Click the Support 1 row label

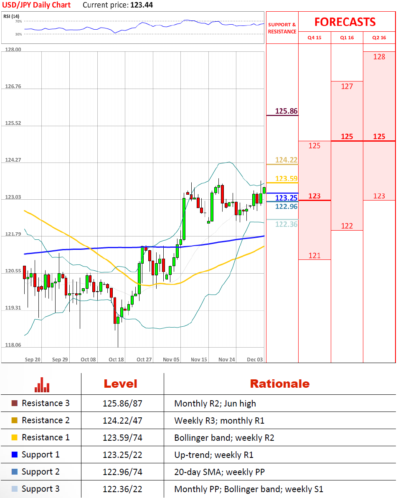(x=41, y=455)
